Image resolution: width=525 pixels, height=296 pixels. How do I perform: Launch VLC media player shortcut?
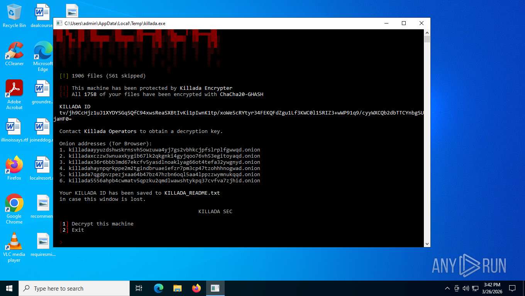tap(14, 247)
